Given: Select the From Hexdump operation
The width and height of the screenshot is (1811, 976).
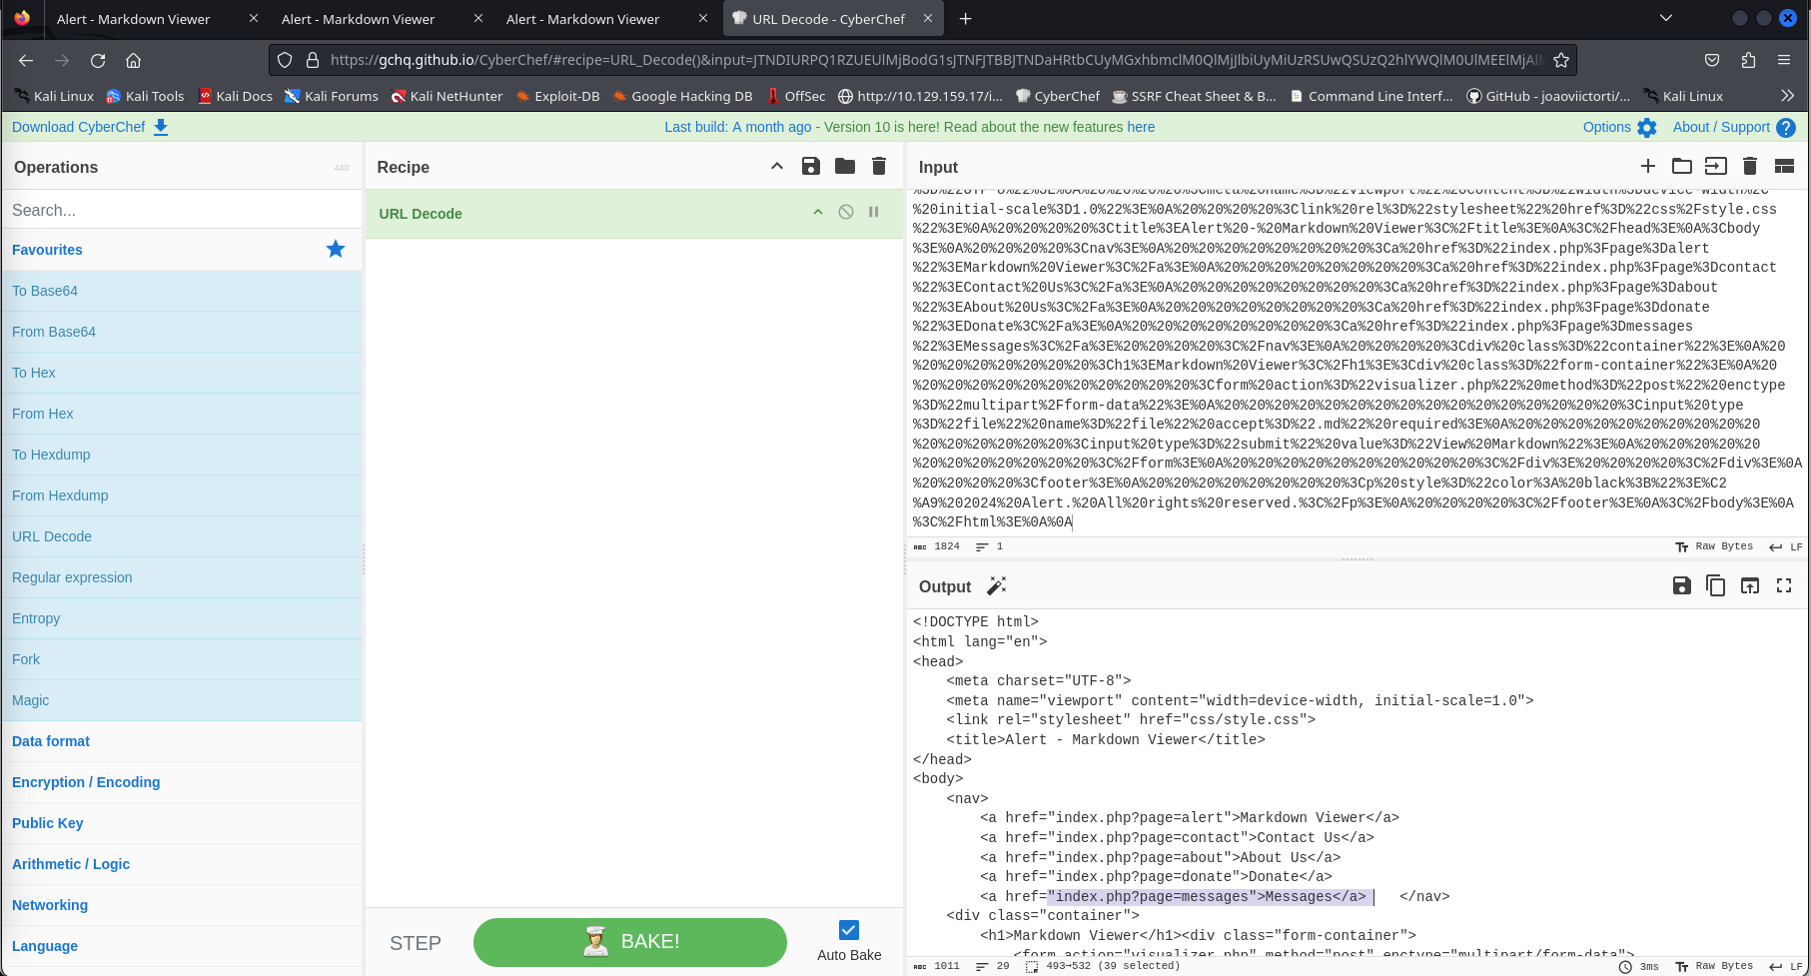Looking at the screenshot, I should [x=182, y=495].
